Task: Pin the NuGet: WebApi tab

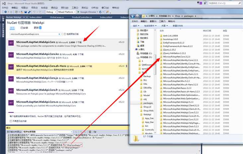Action: click(24, 17)
